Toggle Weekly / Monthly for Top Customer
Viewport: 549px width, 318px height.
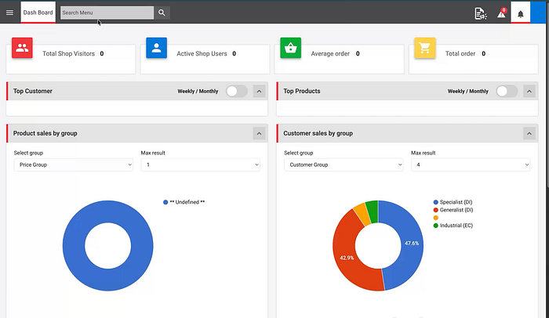pos(236,92)
